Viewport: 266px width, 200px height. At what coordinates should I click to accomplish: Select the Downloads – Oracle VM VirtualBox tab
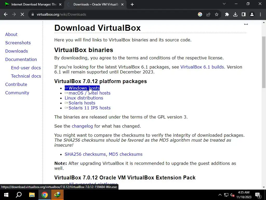[95, 4]
